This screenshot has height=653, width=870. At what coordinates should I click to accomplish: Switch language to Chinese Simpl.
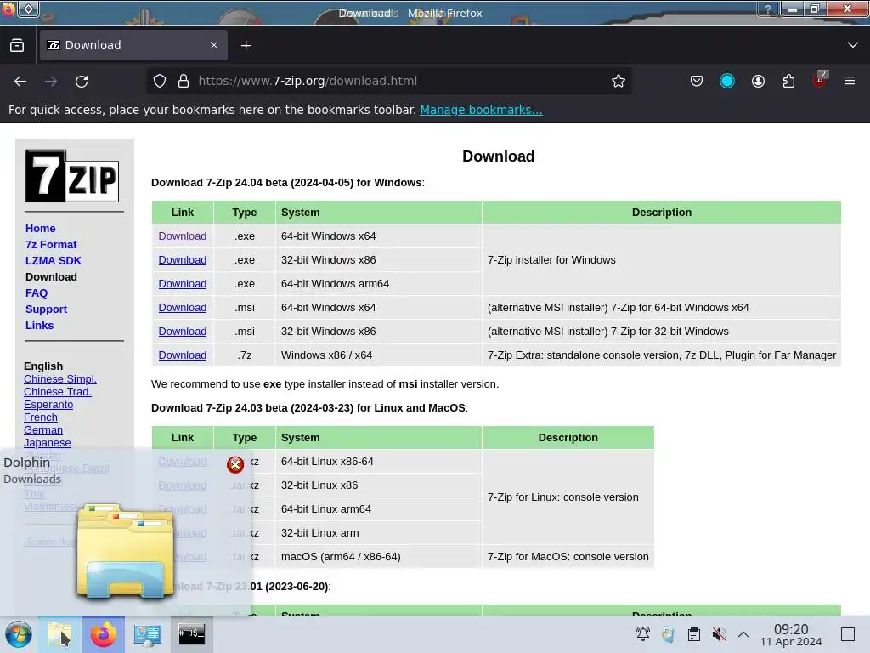(60, 378)
